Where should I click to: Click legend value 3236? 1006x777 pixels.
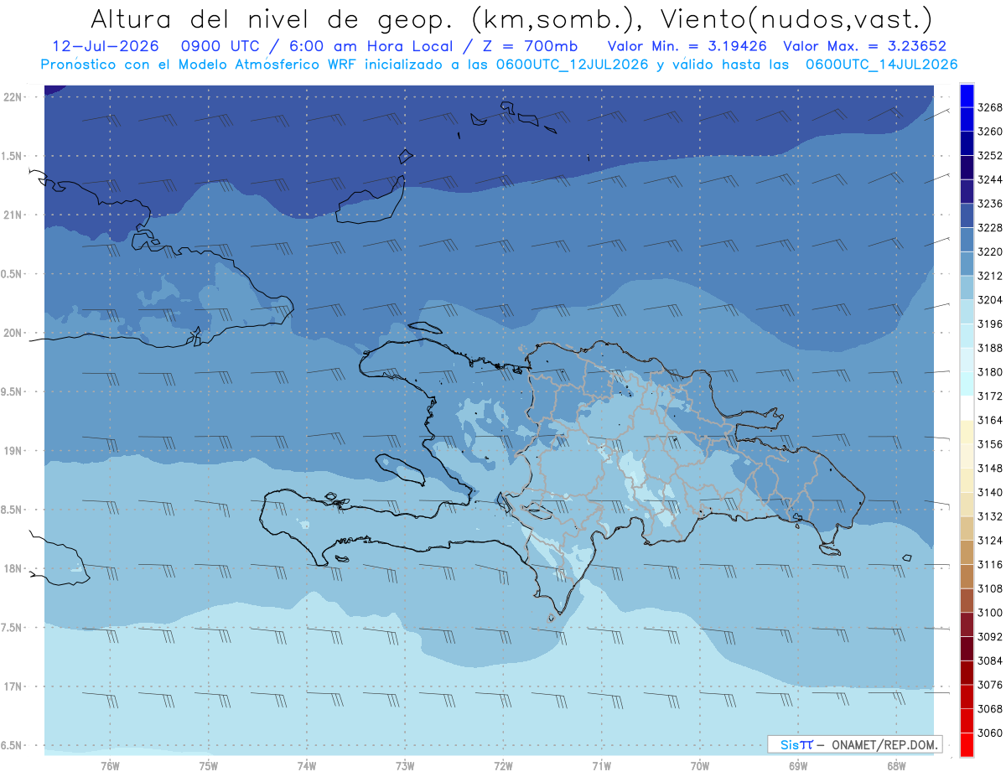pos(990,204)
